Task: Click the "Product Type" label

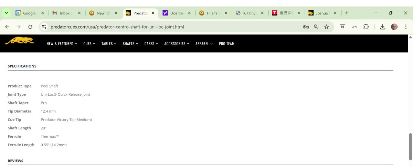Action: pos(20,86)
